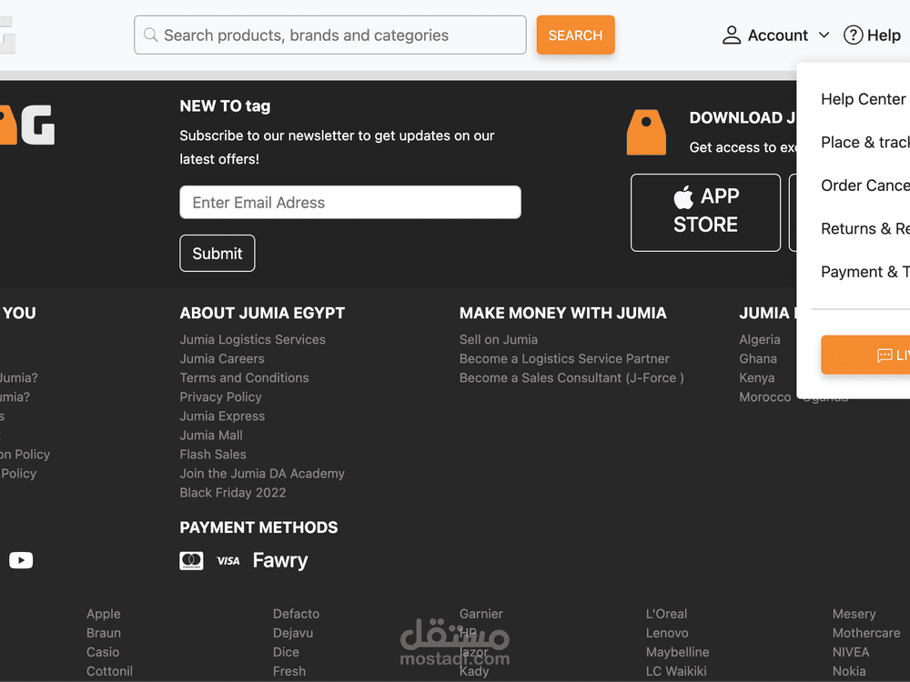Screen dimensions: 910x682
Task: Click the magnifier icon in search box
Action: [150, 35]
